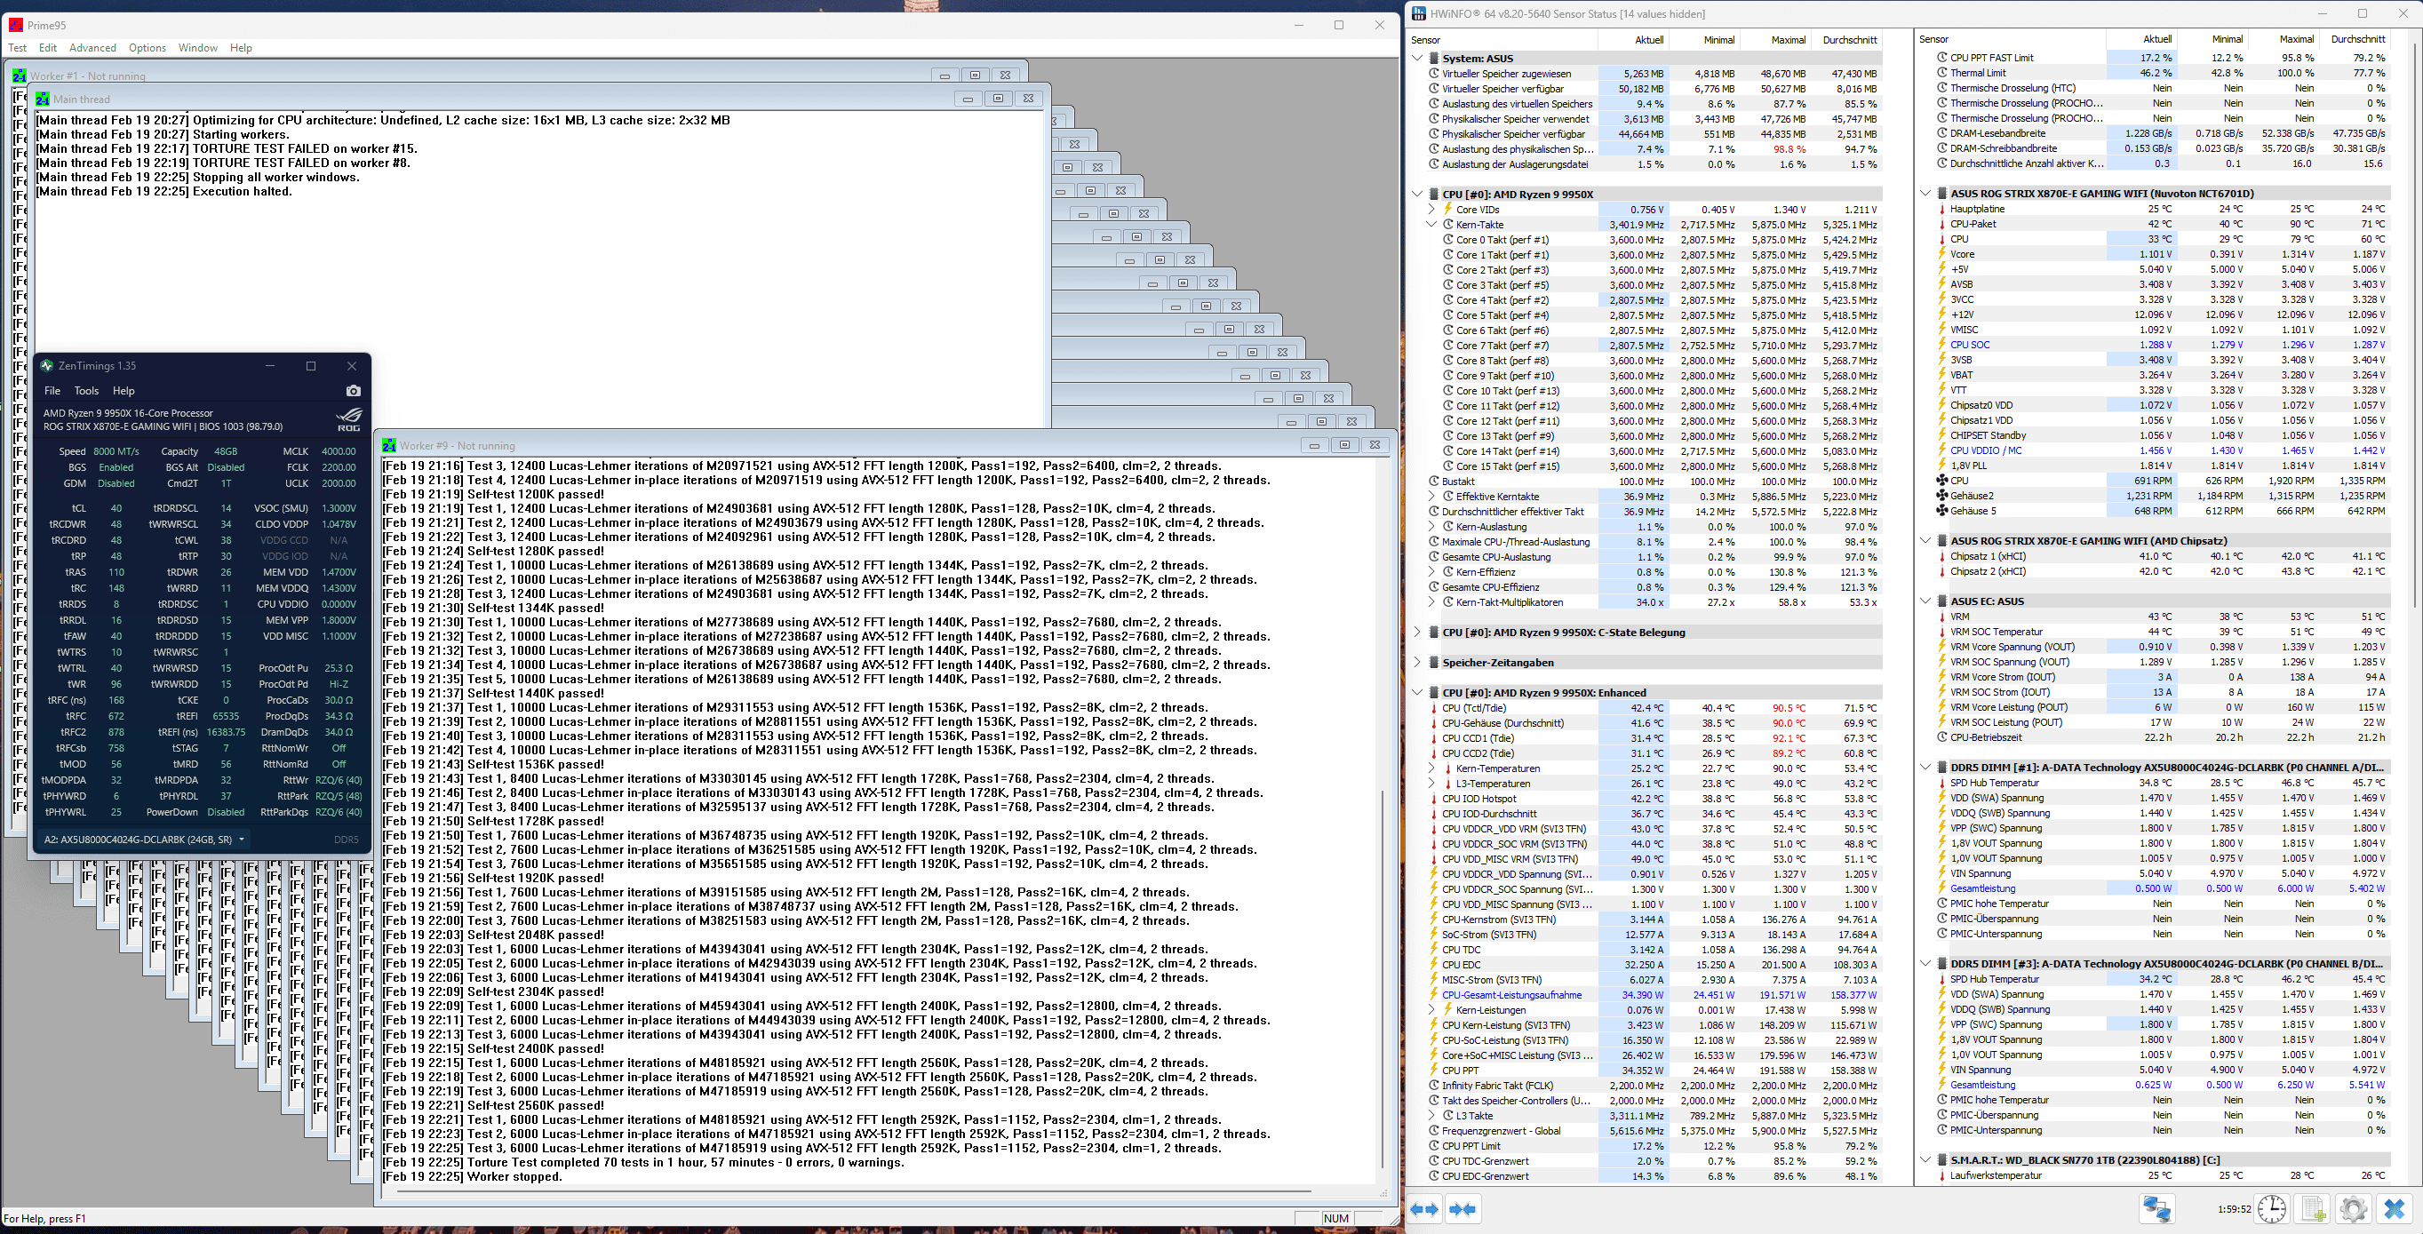Expand the Speicher-Zeitangaben section
This screenshot has height=1234, width=2423.
(1417, 662)
